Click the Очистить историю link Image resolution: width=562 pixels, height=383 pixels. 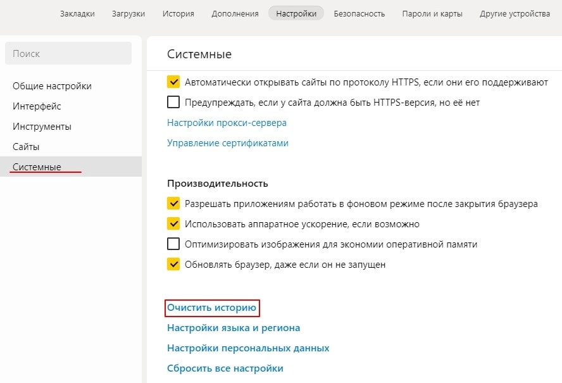pyautogui.click(x=212, y=308)
